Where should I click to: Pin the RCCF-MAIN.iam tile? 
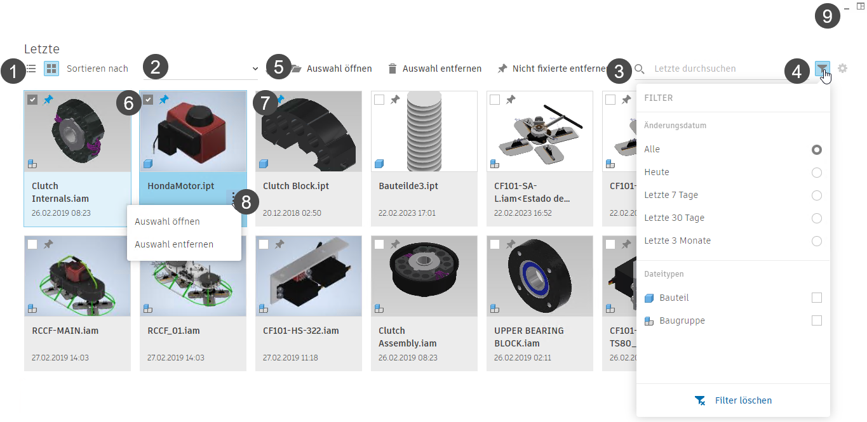(x=48, y=244)
